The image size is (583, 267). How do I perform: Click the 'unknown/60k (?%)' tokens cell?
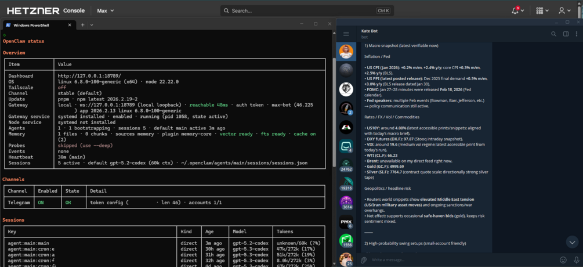click(x=299, y=243)
